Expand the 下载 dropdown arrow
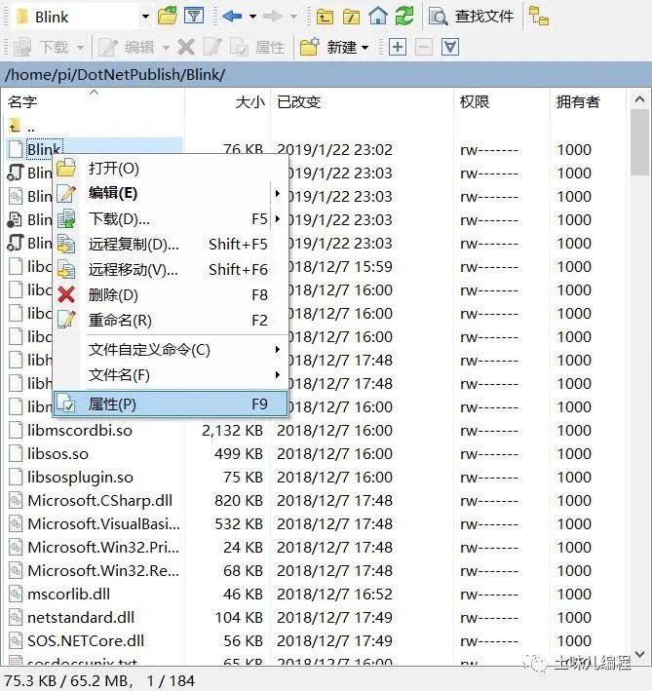This screenshot has height=691, width=652. (80, 47)
